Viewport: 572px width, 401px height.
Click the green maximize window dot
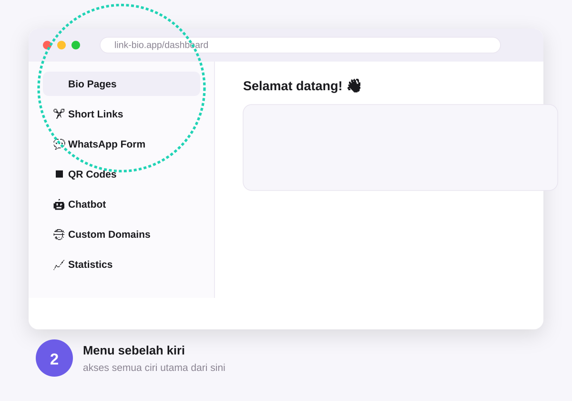click(x=76, y=45)
